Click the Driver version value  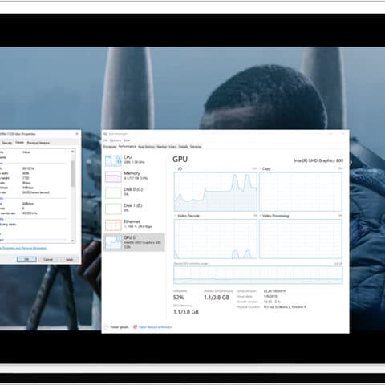pyautogui.click(x=274, y=291)
